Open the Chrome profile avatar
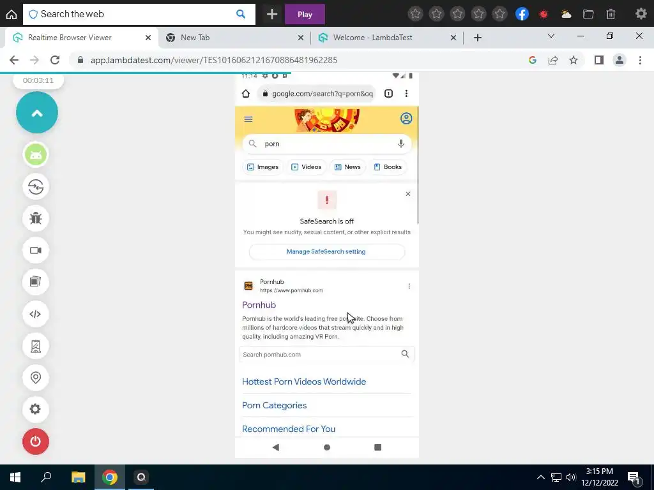Screen dimensions: 654x490 point(620,60)
